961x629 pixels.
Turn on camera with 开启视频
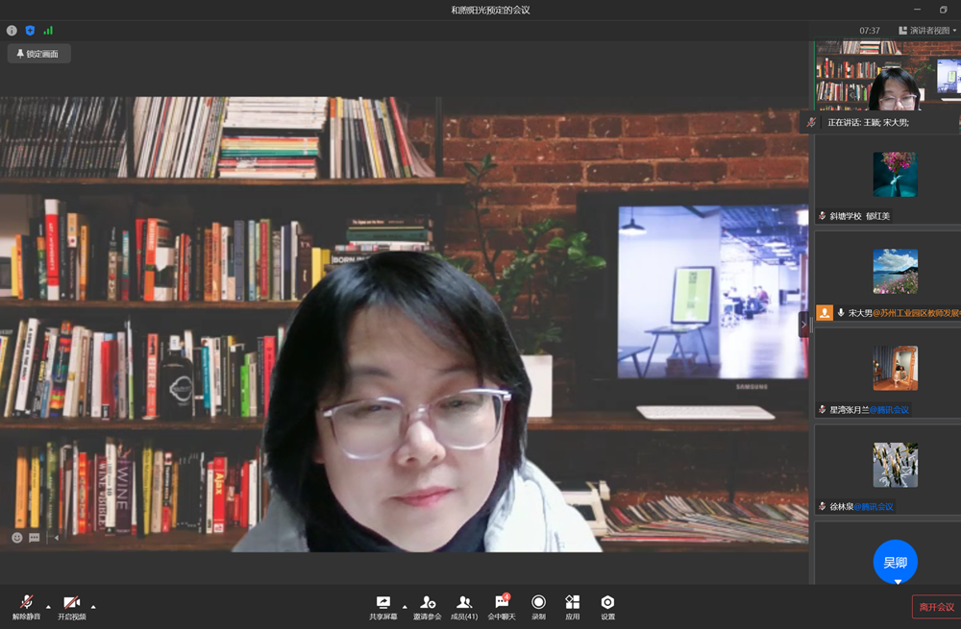[71, 606]
